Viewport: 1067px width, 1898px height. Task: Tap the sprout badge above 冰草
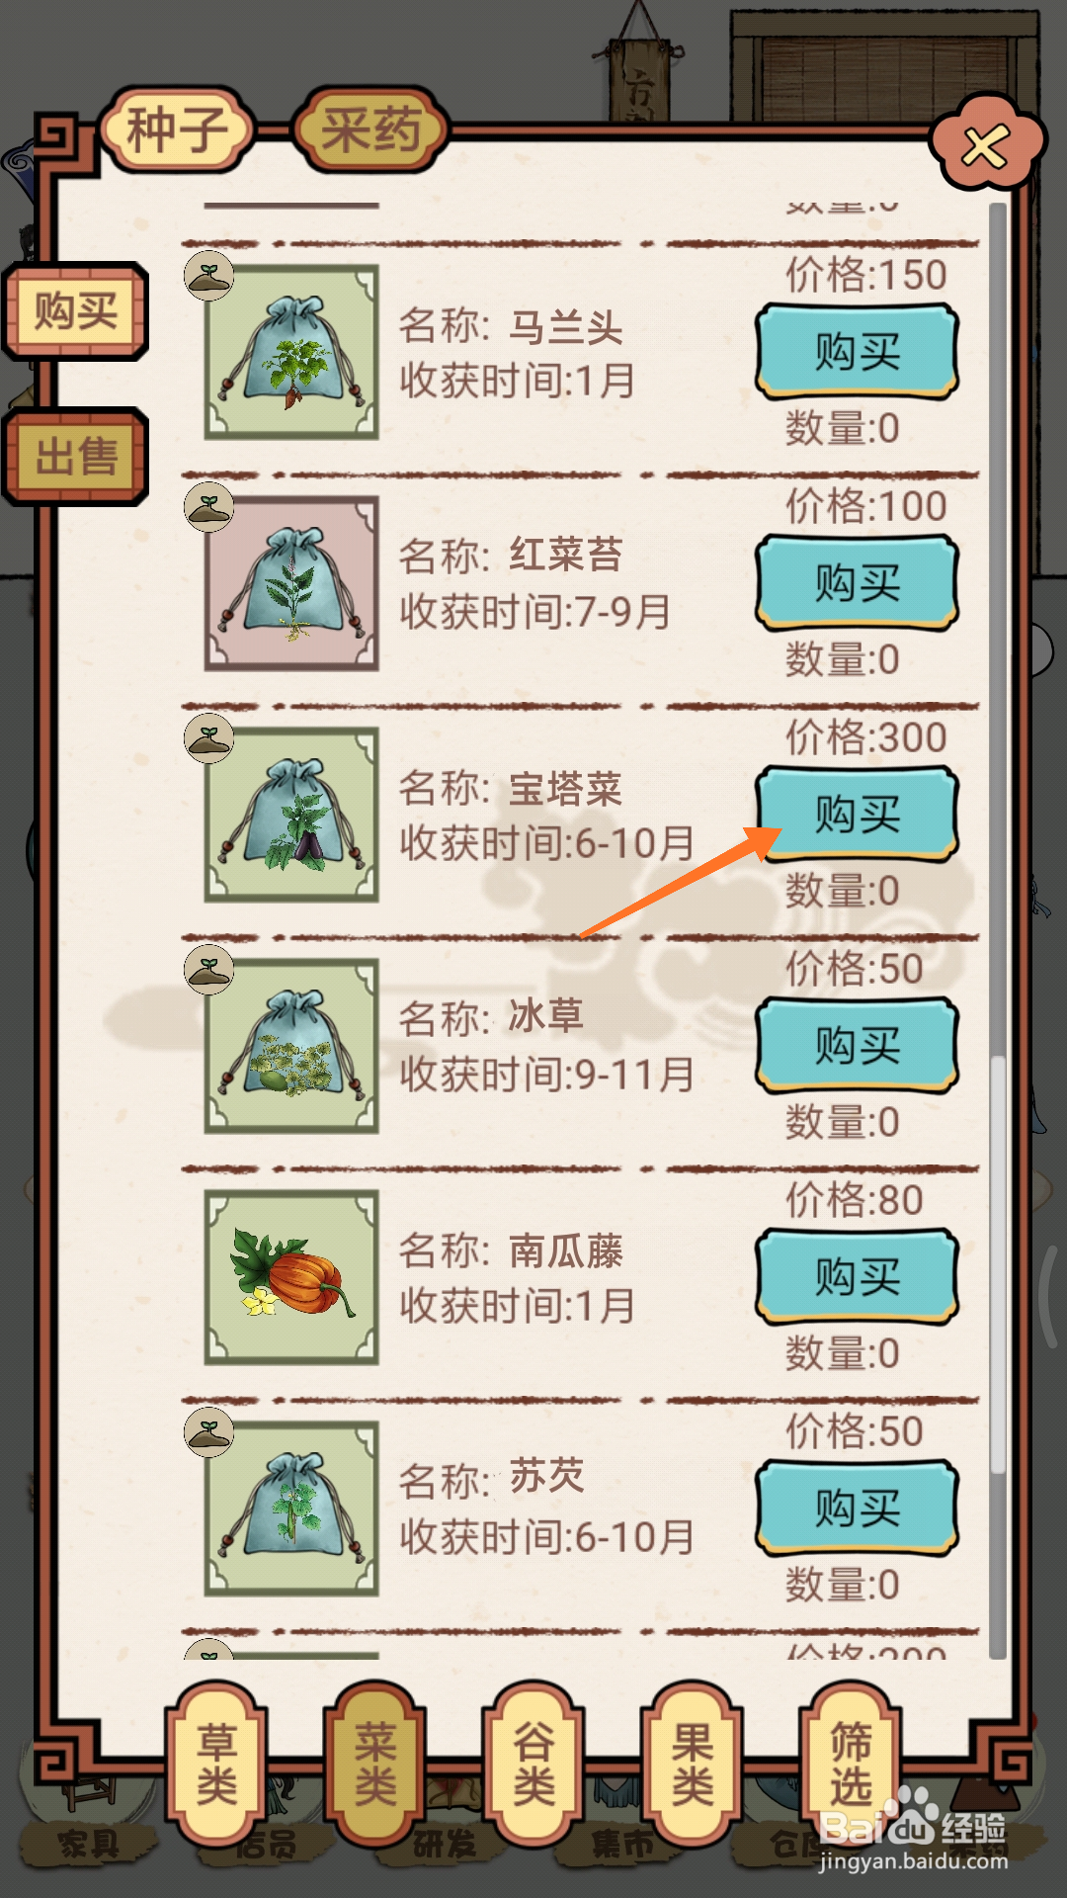209,970
